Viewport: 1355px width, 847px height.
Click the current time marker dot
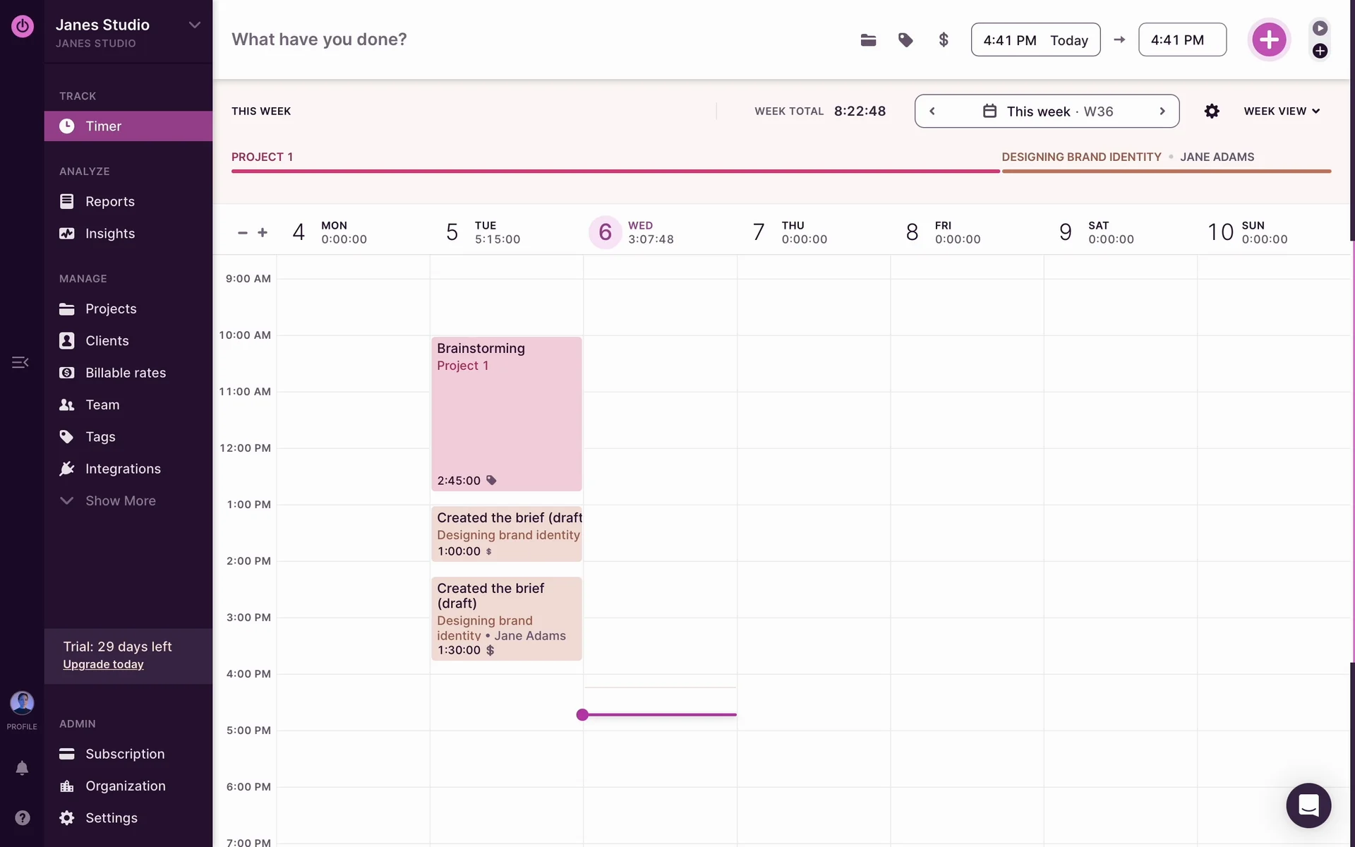(x=582, y=715)
